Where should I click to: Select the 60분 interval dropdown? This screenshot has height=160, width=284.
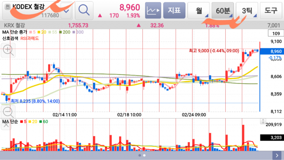click(x=223, y=10)
